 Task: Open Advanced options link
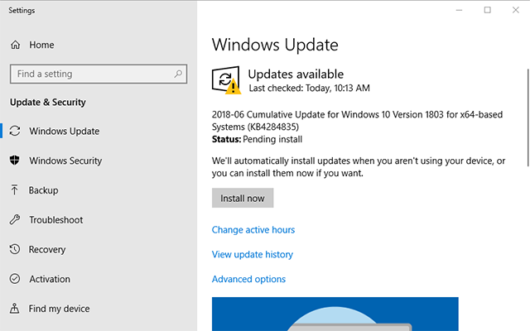click(248, 280)
